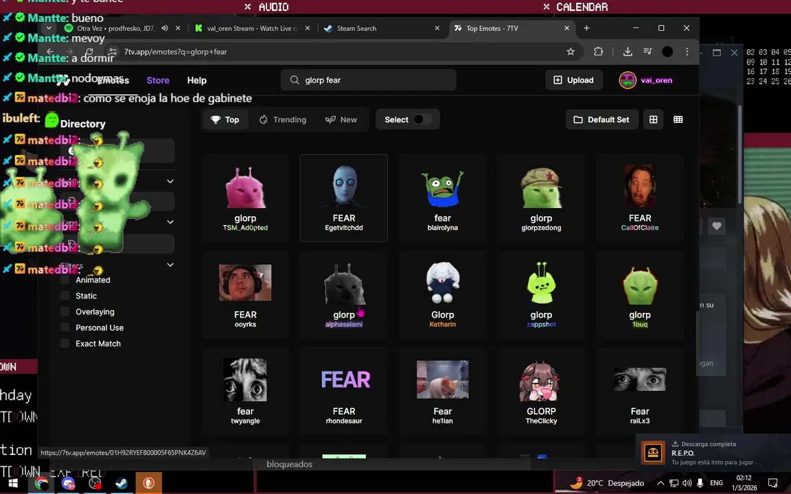Open the FEAR emote by CallOfClaire
Image resolution: width=791 pixels, height=494 pixels.
(x=640, y=198)
